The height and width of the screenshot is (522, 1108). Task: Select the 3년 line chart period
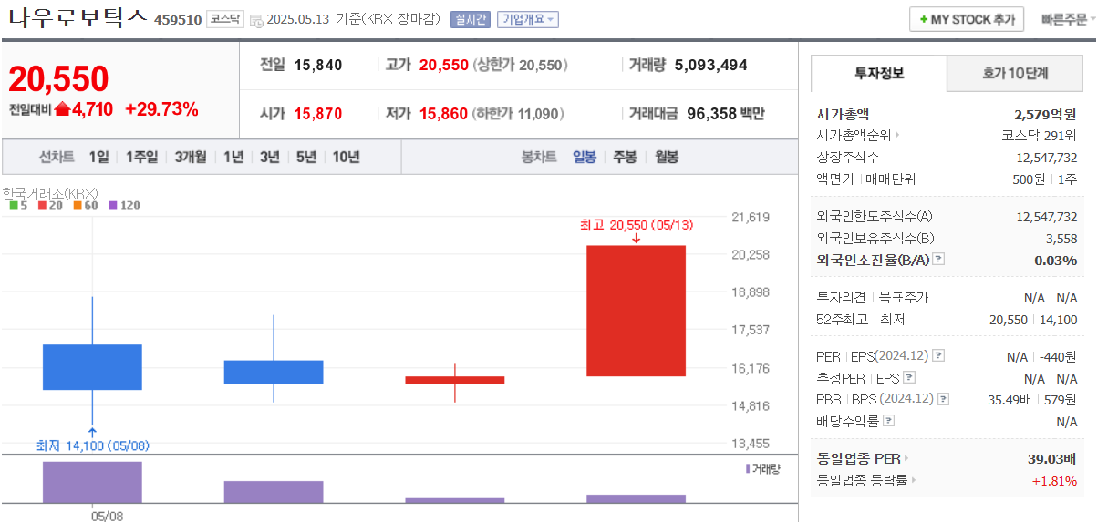269,157
